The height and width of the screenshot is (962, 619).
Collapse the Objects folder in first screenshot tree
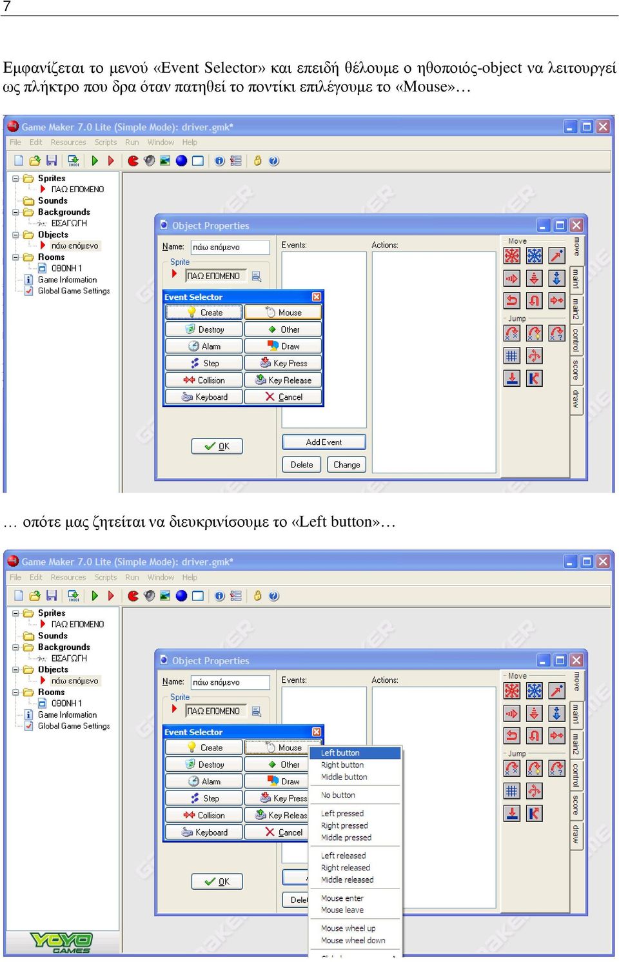[16, 235]
